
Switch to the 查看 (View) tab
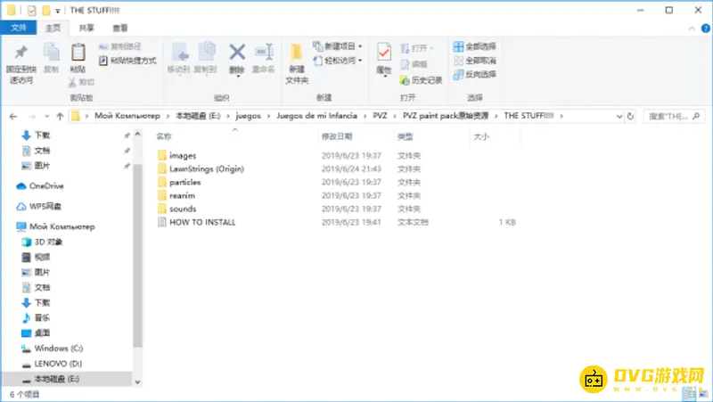(120, 29)
